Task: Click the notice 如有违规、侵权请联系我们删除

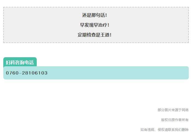Action: click(x=164, y=130)
